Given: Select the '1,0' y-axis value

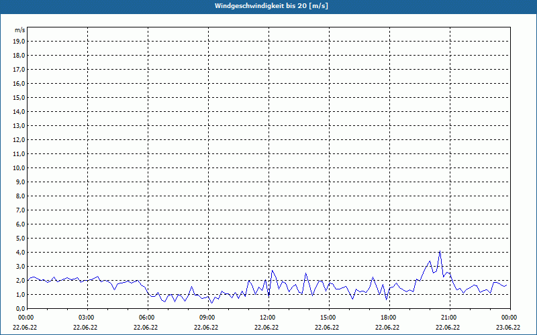Looking at the screenshot, I should click(20, 294).
